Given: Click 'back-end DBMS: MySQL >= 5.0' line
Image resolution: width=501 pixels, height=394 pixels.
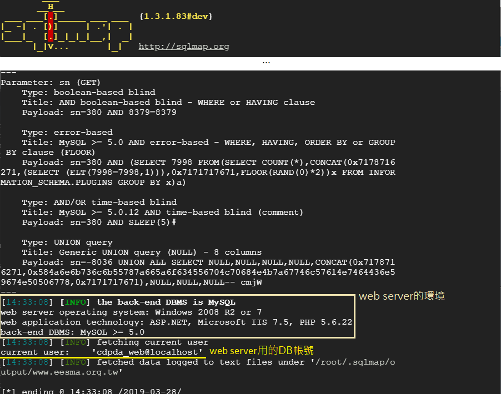Looking at the screenshot, I should coord(73,332).
